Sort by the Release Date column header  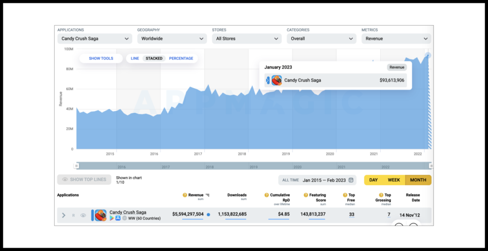pos(413,198)
